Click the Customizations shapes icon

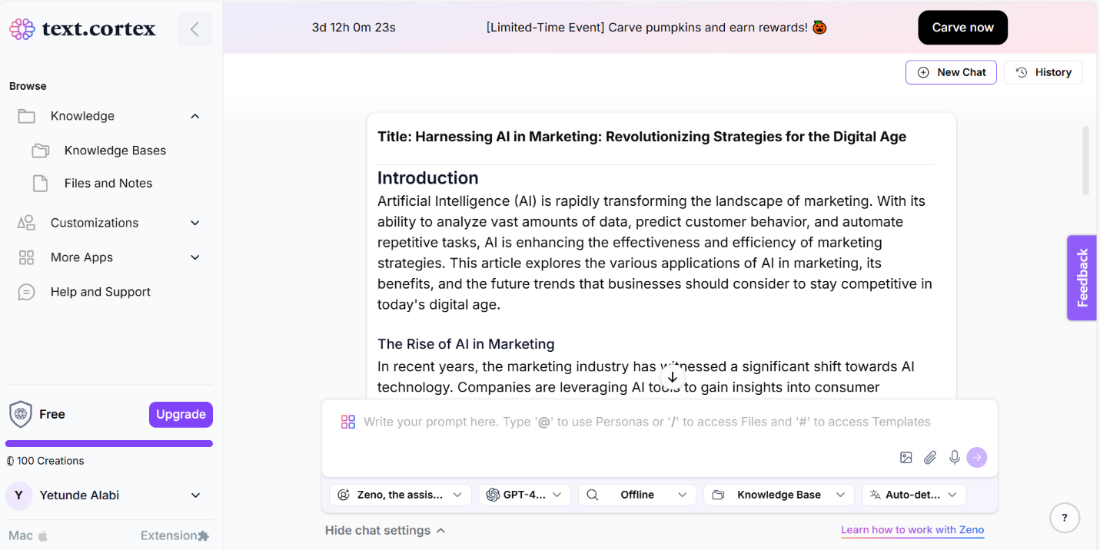[x=26, y=223]
